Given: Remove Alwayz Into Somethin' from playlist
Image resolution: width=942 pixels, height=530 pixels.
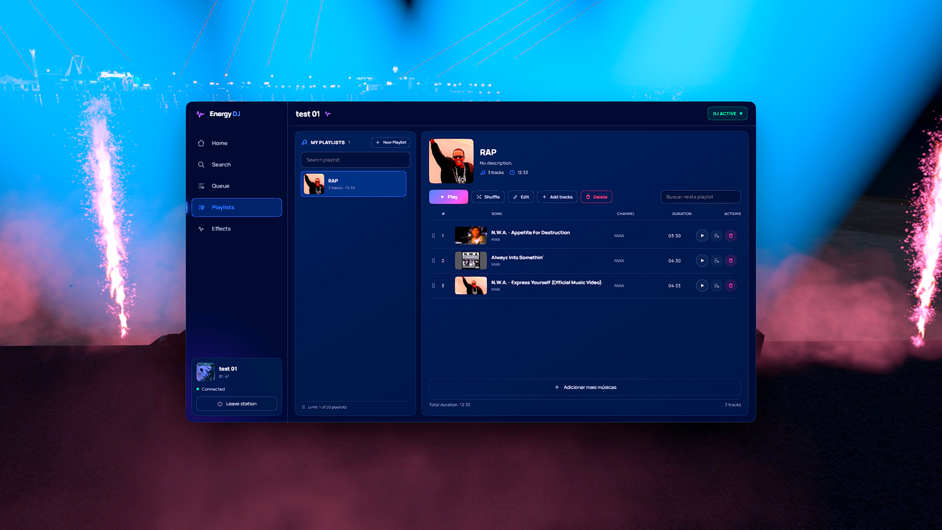Looking at the screenshot, I should point(731,261).
